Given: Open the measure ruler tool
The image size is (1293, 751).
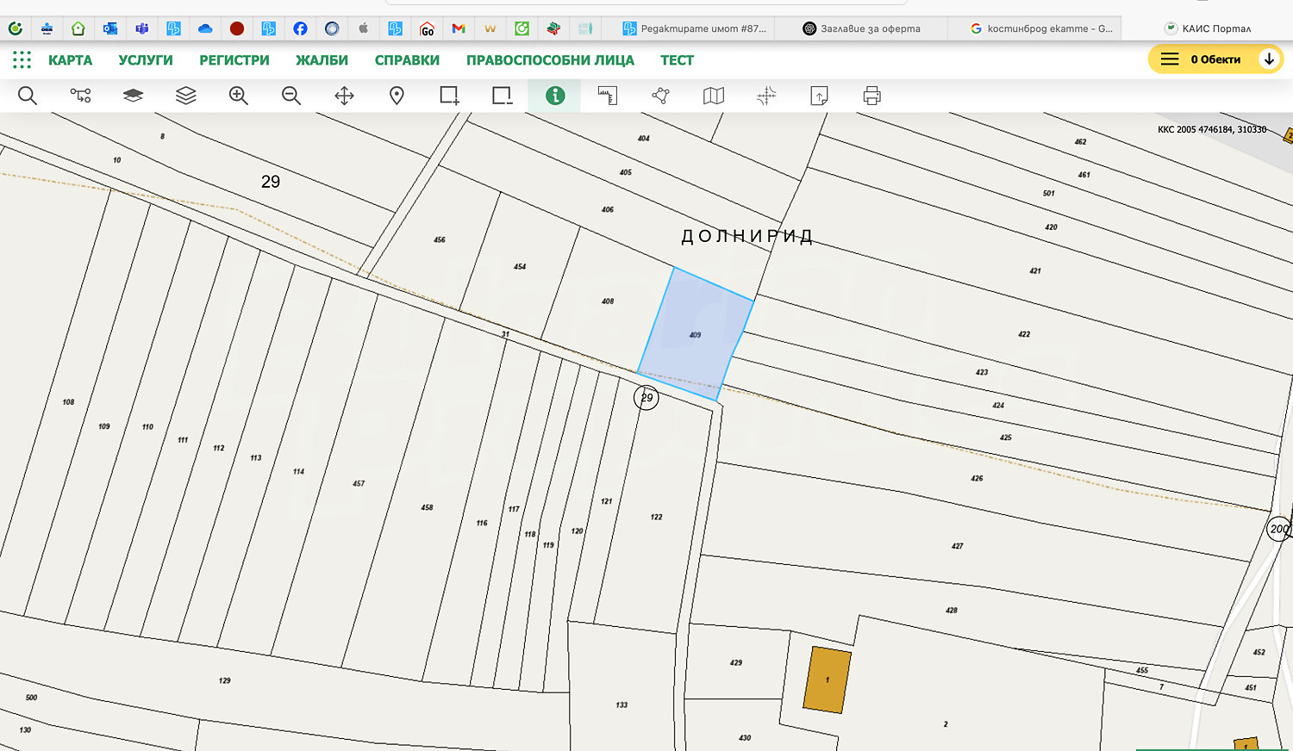Looking at the screenshot, I should (x=608, y=96).
